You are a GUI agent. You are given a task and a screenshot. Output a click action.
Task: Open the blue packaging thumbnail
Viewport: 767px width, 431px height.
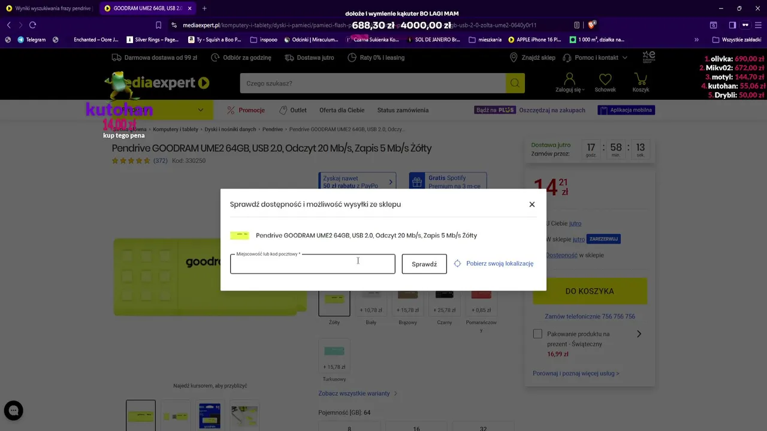tap(210, 415)
